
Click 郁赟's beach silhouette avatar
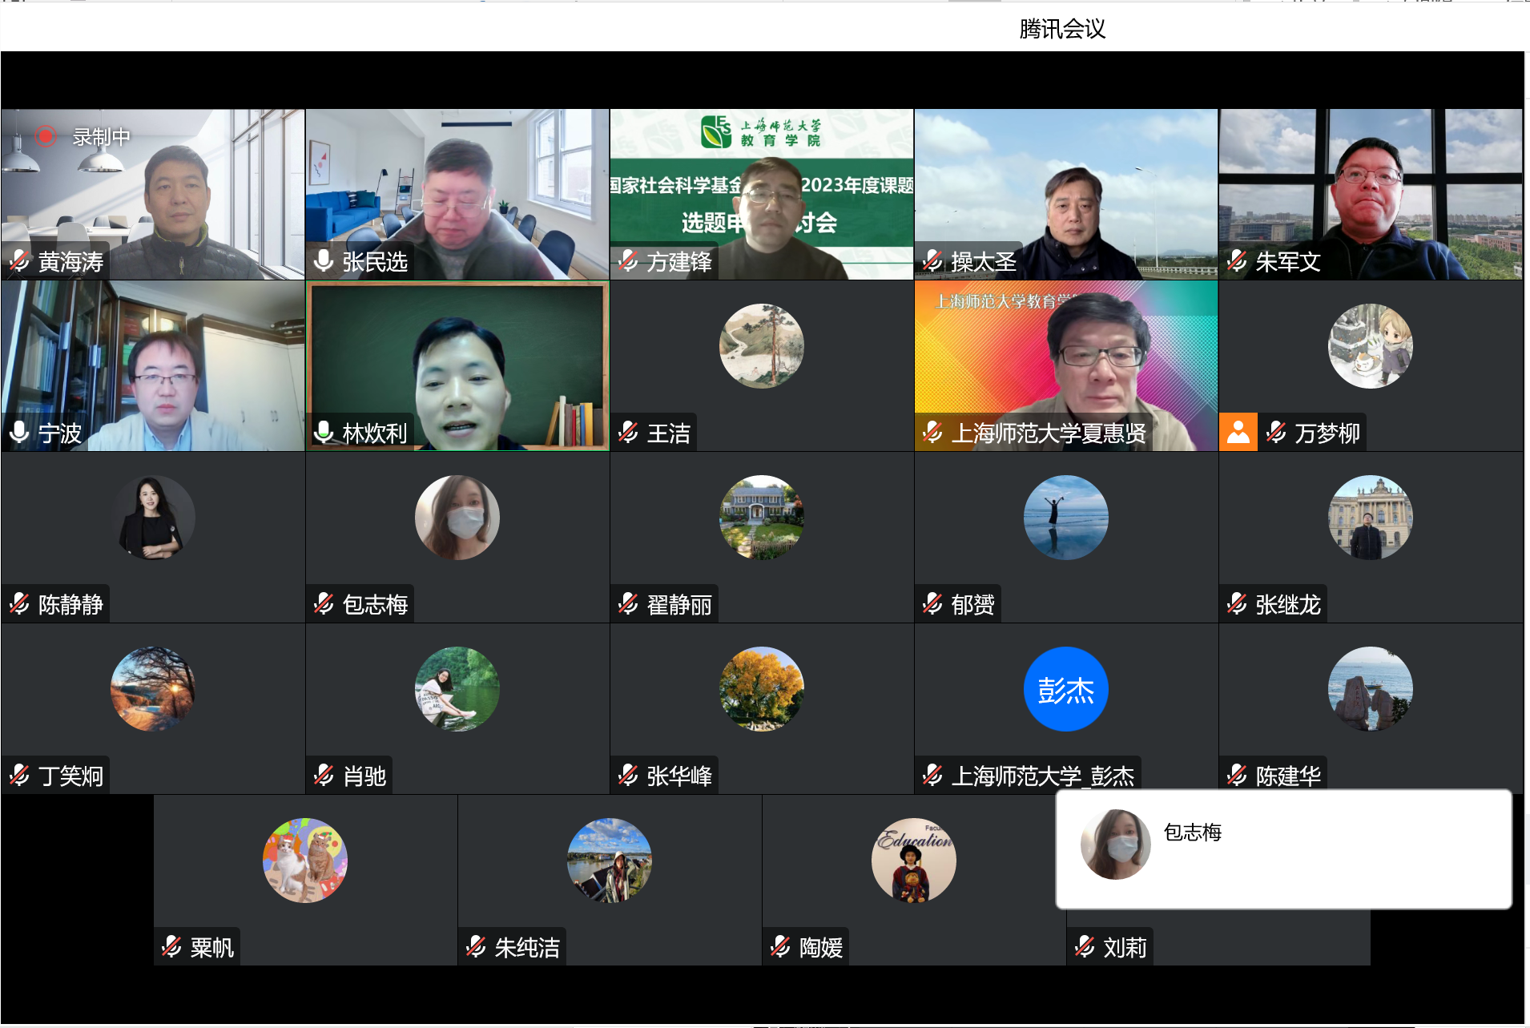[x=1065, y=518]
